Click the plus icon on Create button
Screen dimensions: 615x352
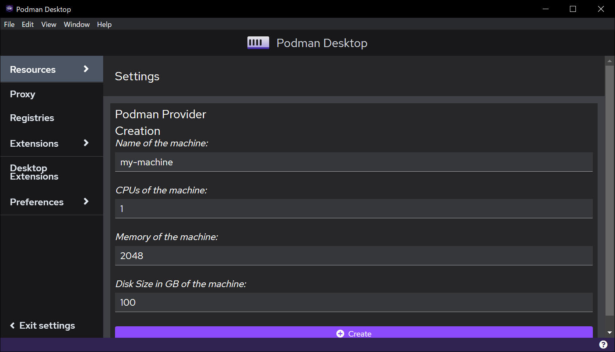340,334
